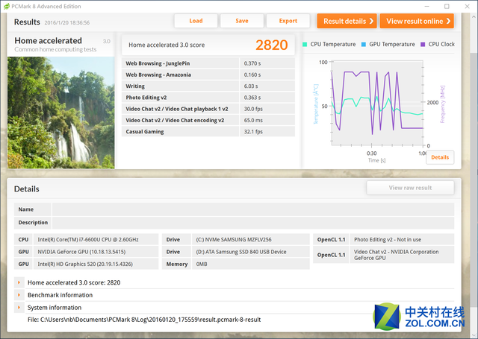Open Result details
Screen dimensions: 478x339
pos(347,21)
